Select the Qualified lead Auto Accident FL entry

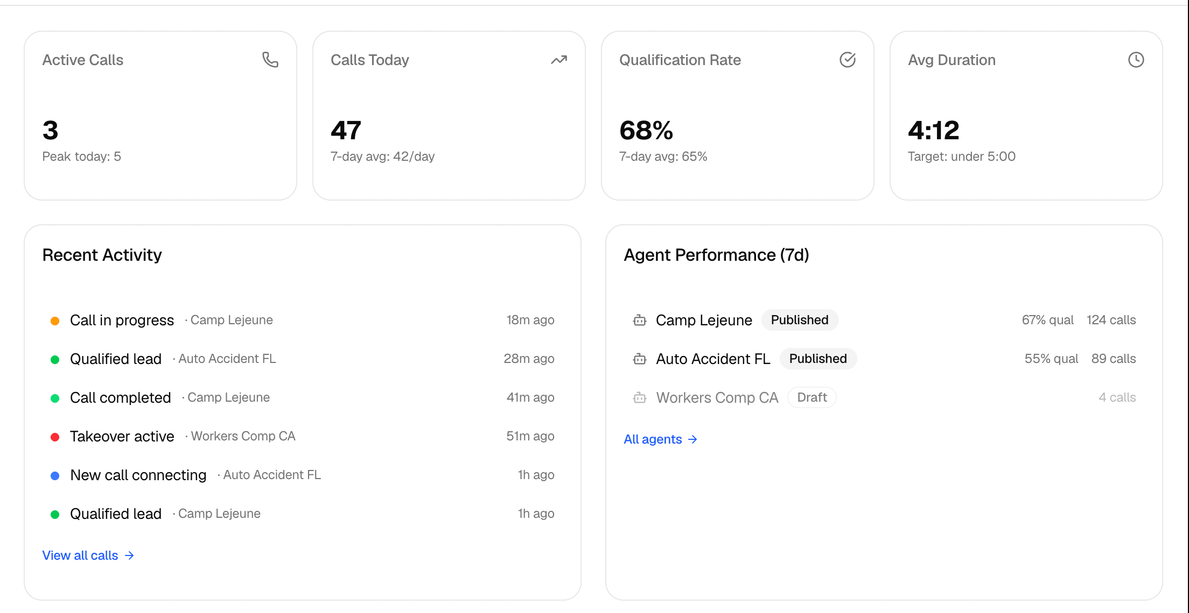(302, 359)
